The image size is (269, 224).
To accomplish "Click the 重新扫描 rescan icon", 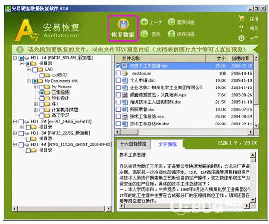I will click(x=171, y=22).
